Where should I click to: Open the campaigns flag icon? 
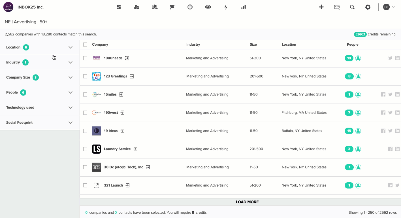[172, 7]
